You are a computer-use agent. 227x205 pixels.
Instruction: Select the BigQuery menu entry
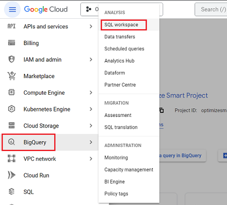tap(50, 142)
